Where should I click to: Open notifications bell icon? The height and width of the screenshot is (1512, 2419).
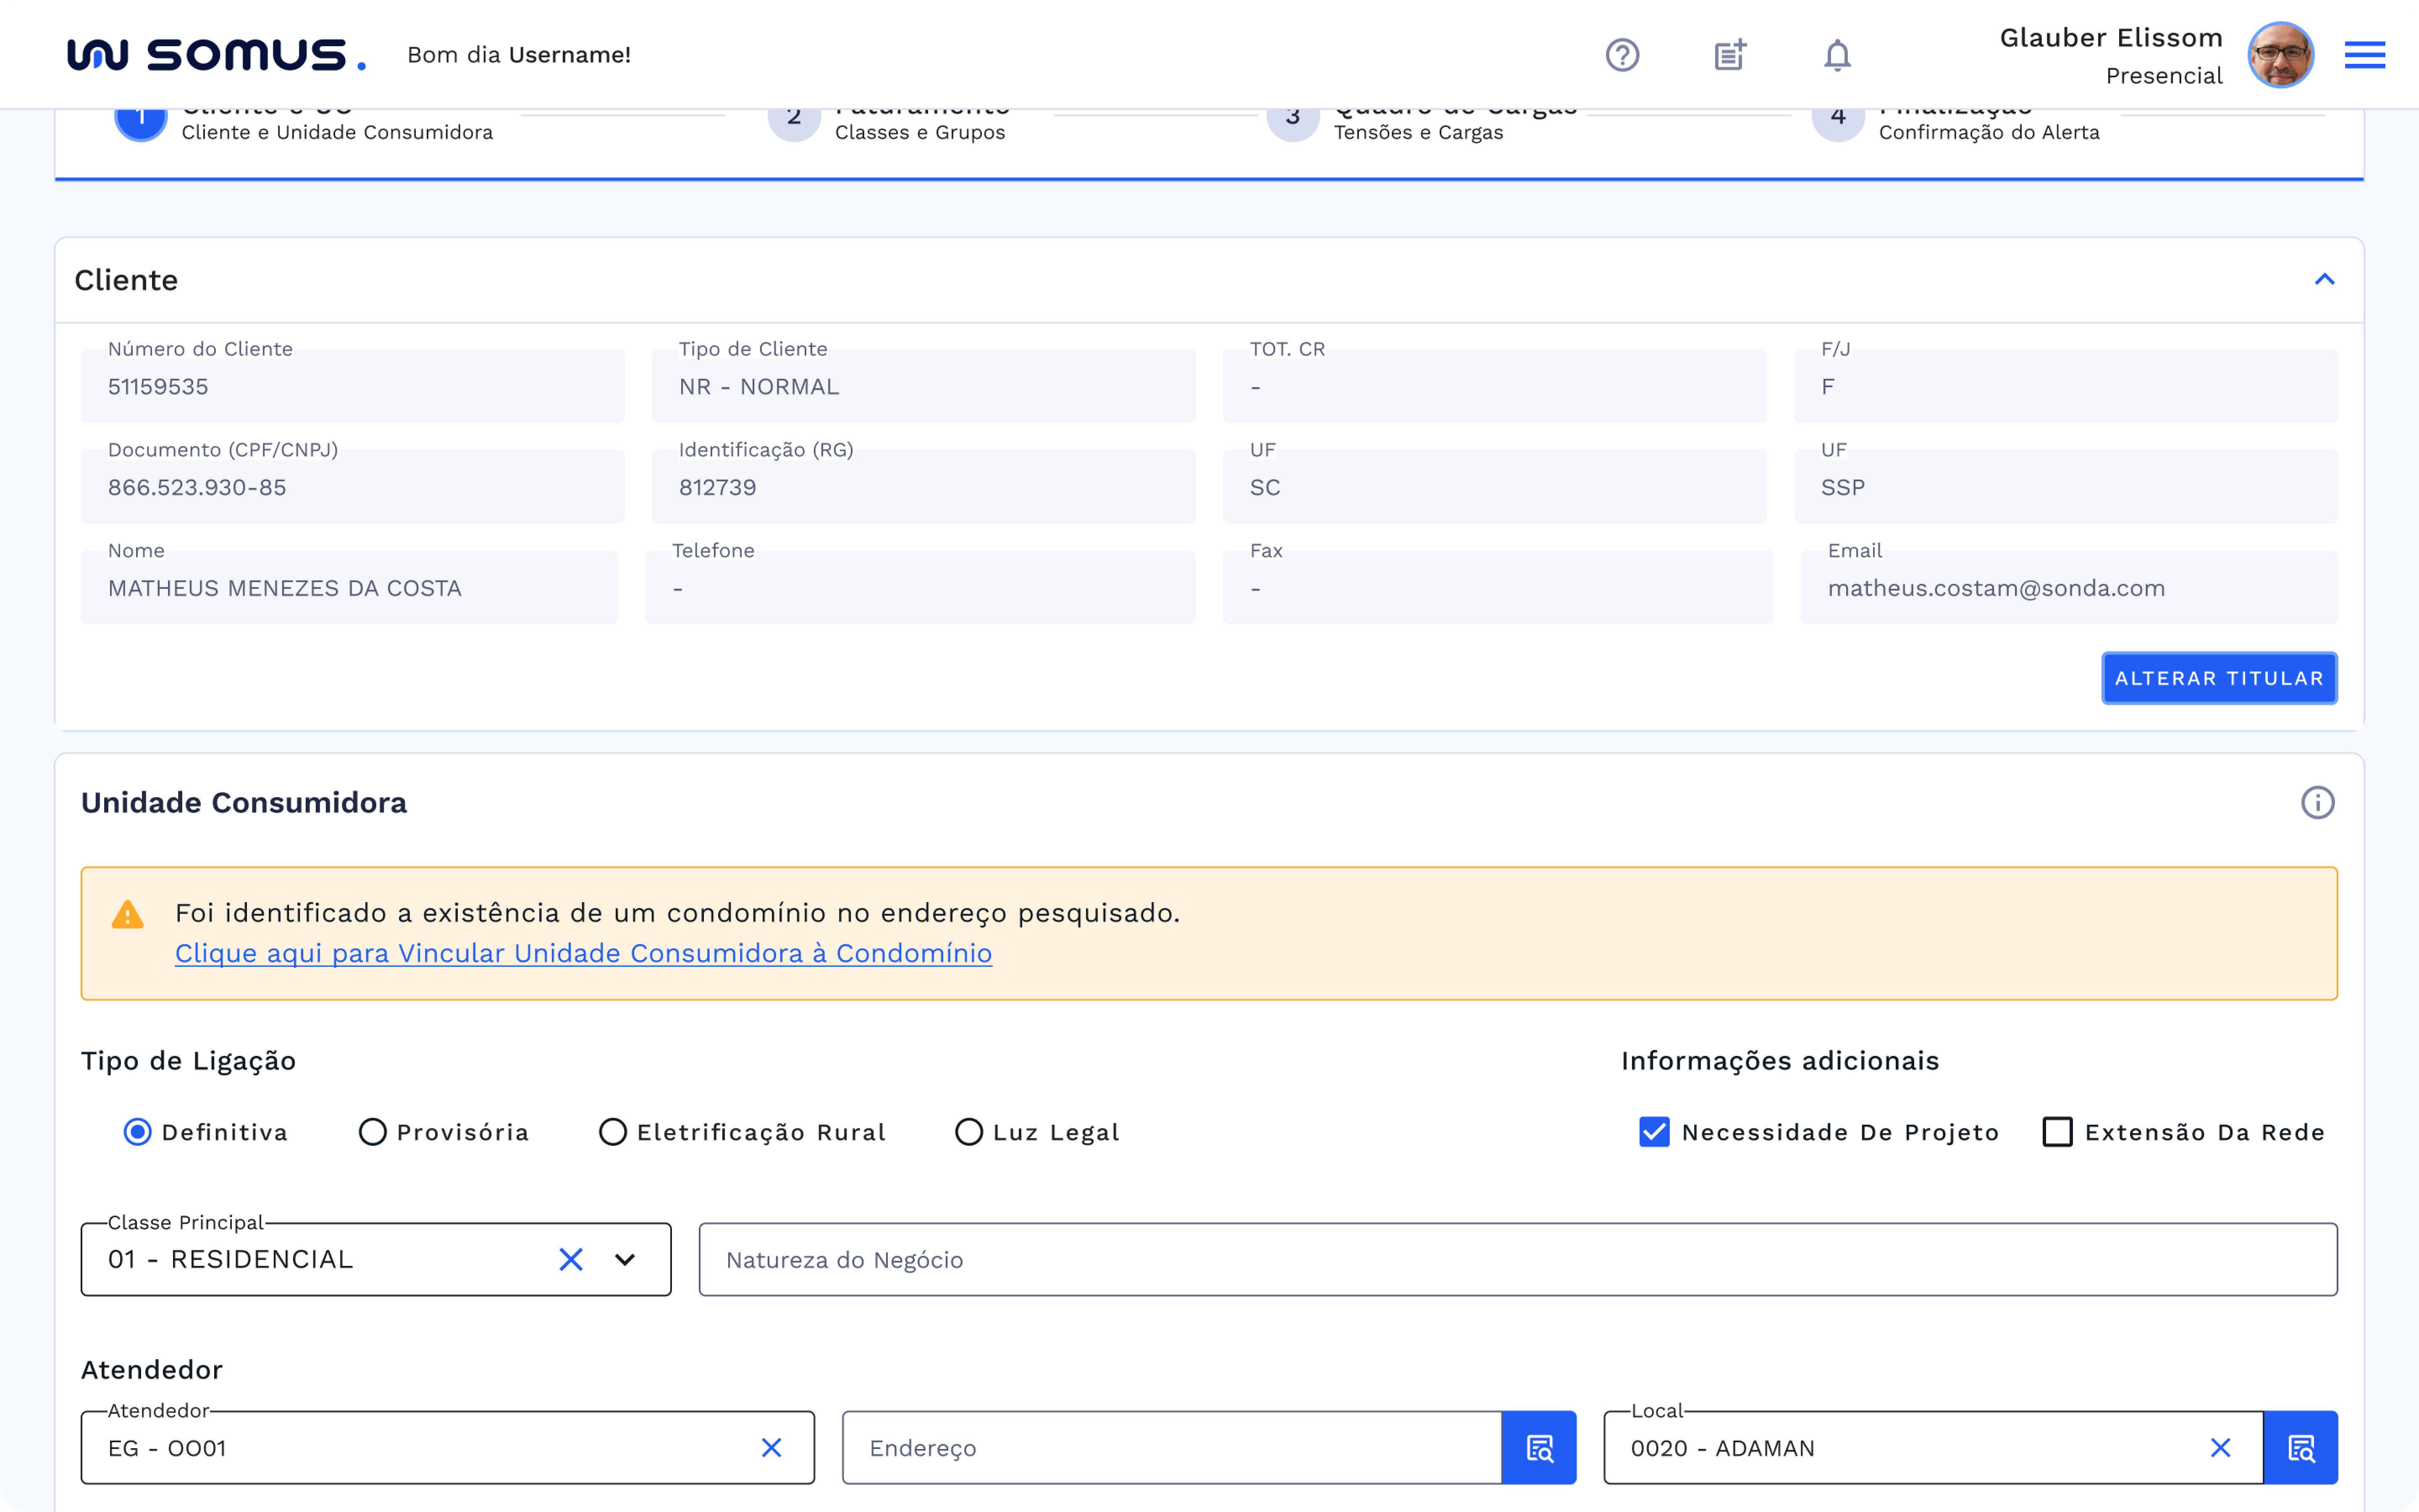(1837, 55)
